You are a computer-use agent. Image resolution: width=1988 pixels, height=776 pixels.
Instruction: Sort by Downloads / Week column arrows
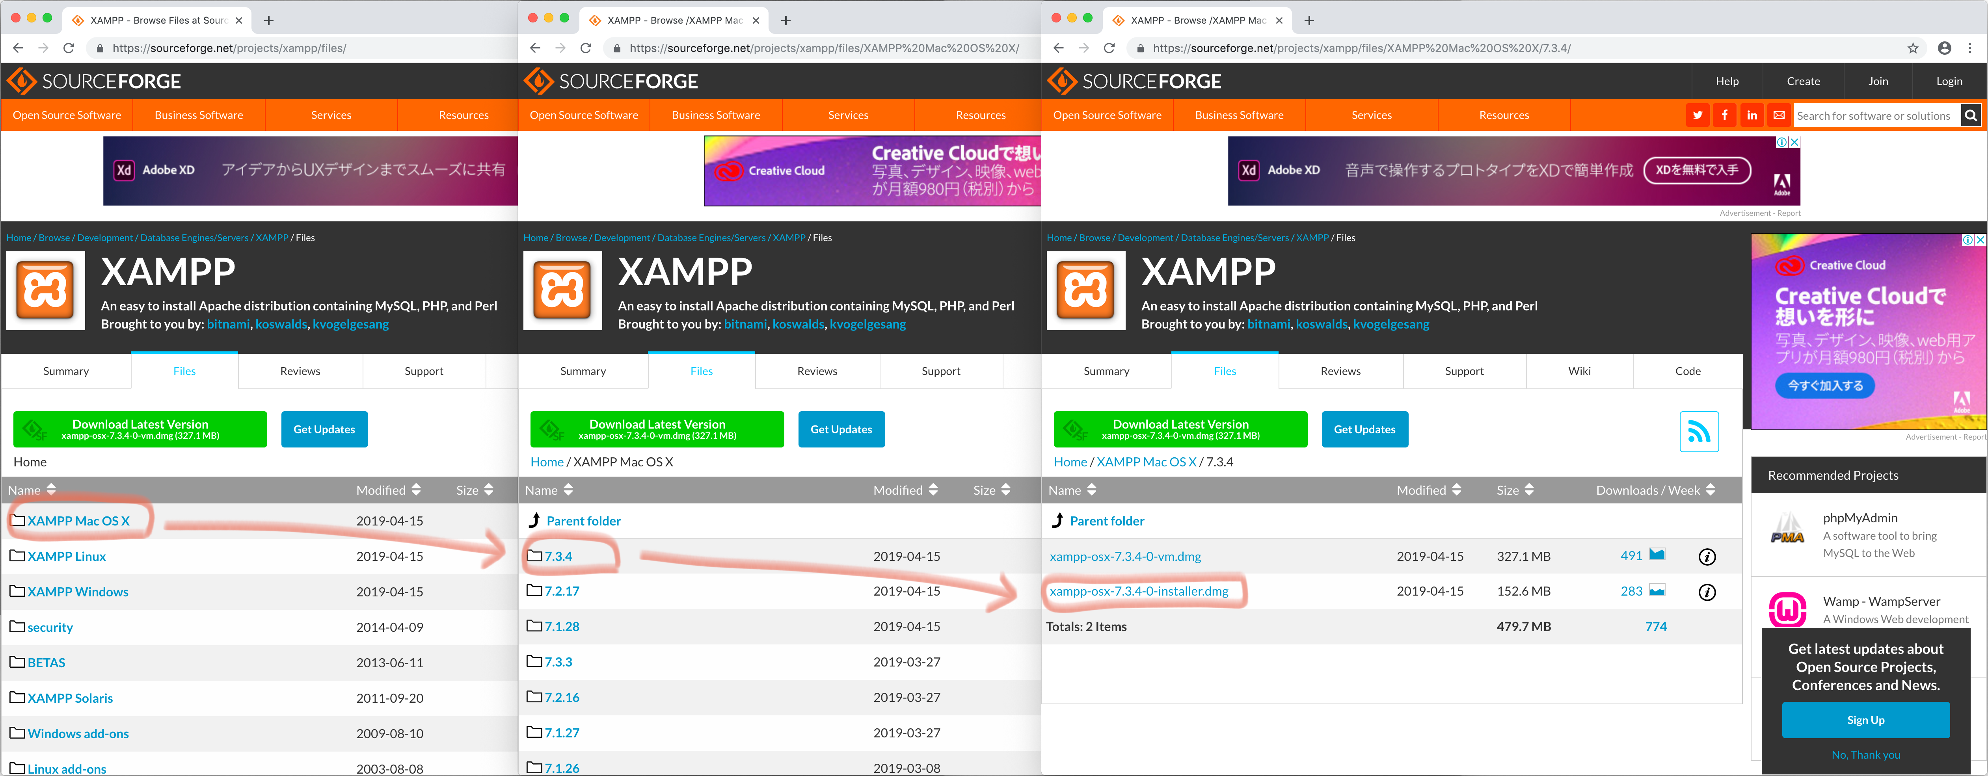tap(1710, 490)
